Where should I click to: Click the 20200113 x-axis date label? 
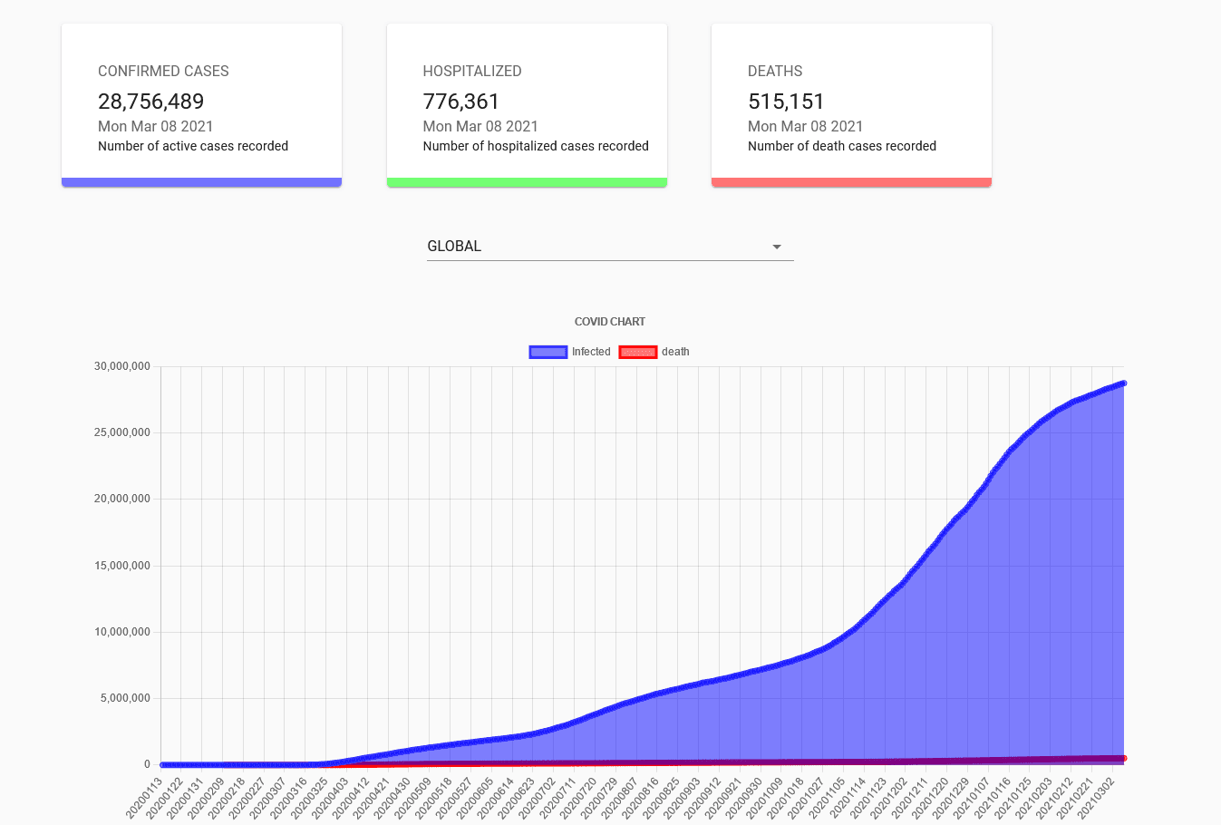pos(144,798)
